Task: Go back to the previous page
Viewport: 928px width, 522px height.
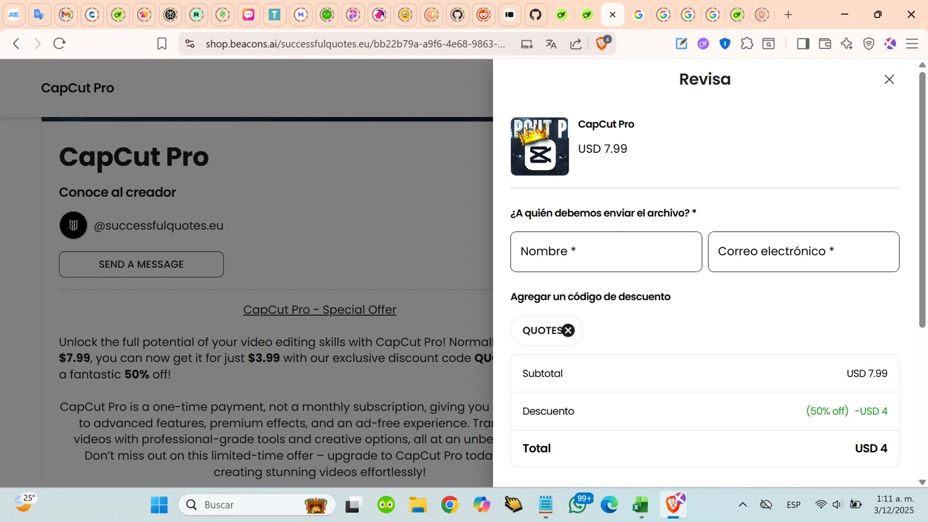Action: click(17, 43)
